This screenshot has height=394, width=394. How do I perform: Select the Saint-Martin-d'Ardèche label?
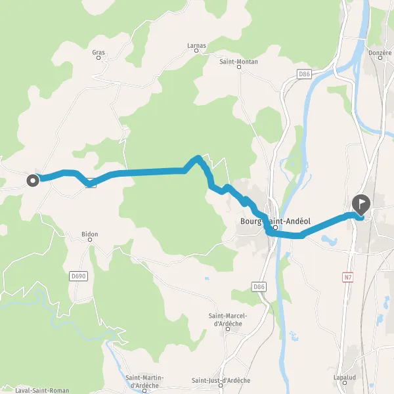144,382
